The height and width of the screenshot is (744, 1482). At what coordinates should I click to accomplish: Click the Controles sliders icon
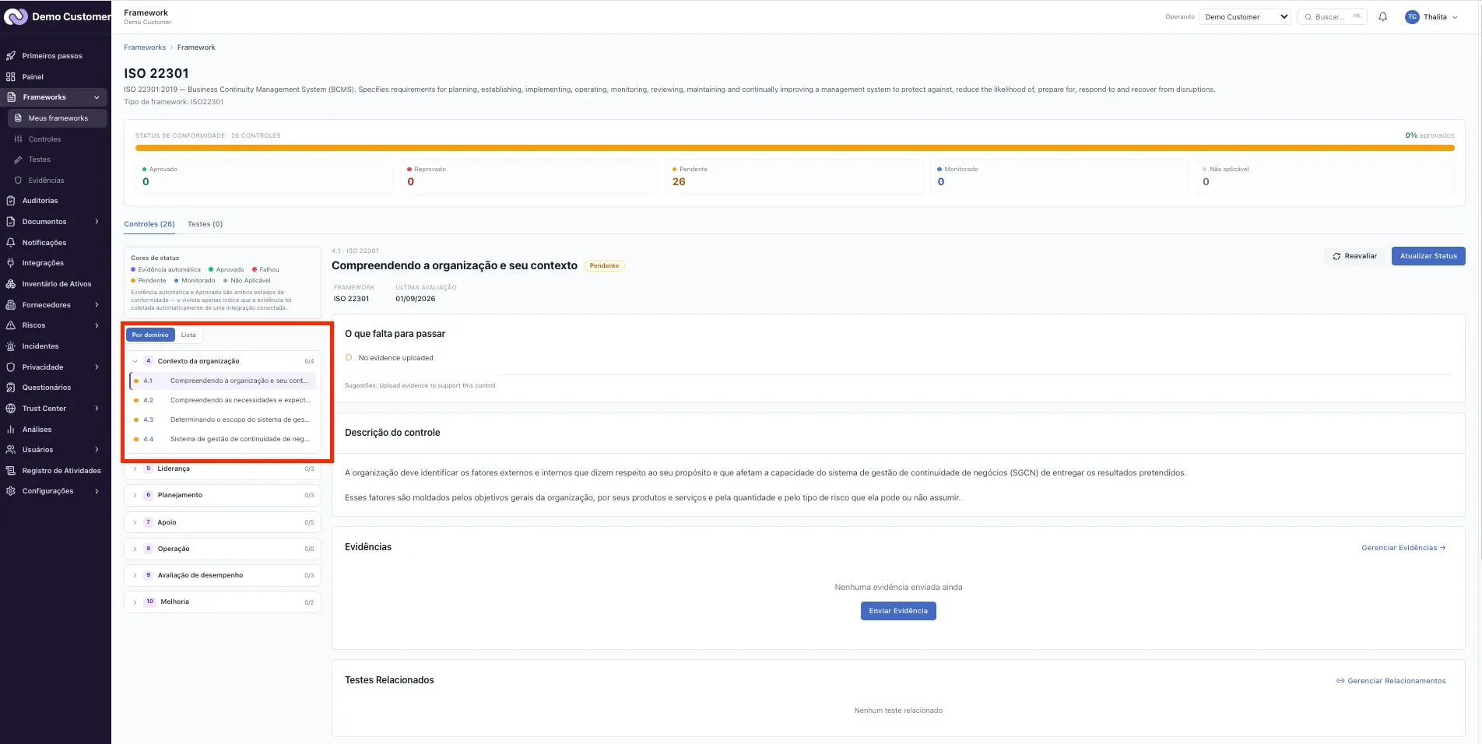pos(18,139)
